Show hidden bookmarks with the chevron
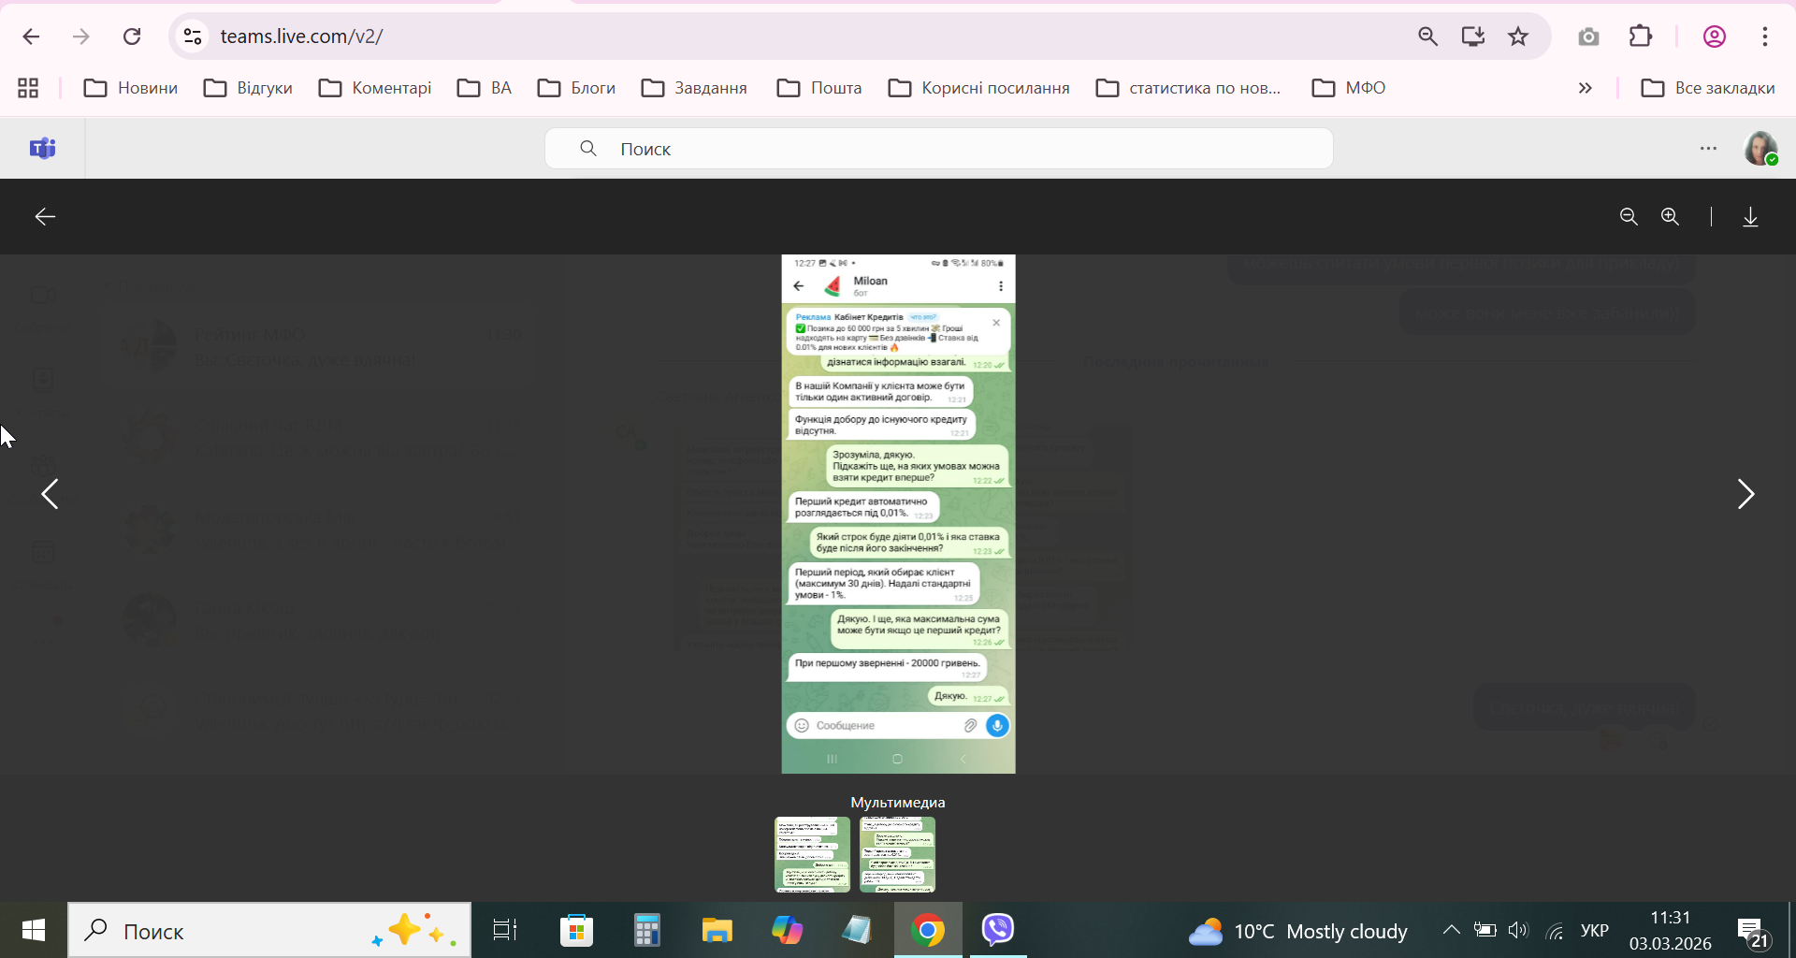Screen dimensions: 1796x958 point(1586,88)
